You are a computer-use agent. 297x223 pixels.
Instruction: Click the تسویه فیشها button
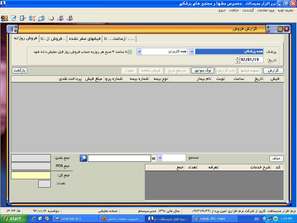pyautogui.click(x=250, y=71)
